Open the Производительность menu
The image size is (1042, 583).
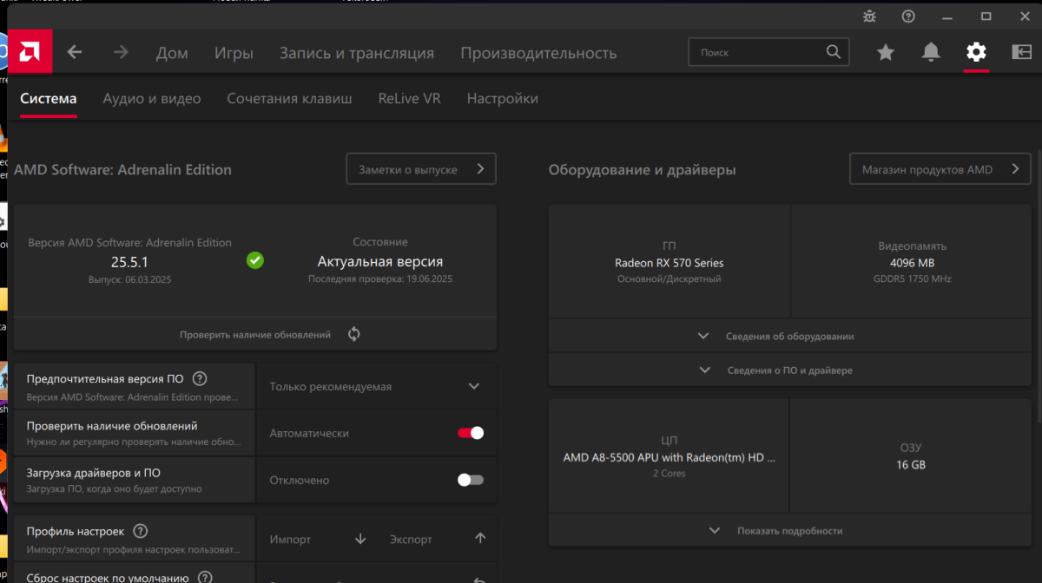point(538,53)
